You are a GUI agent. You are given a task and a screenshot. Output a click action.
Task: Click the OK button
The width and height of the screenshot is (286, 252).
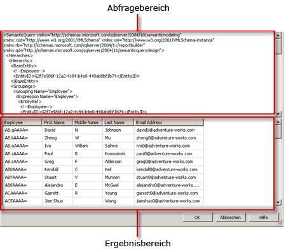(x=198, y=218)
